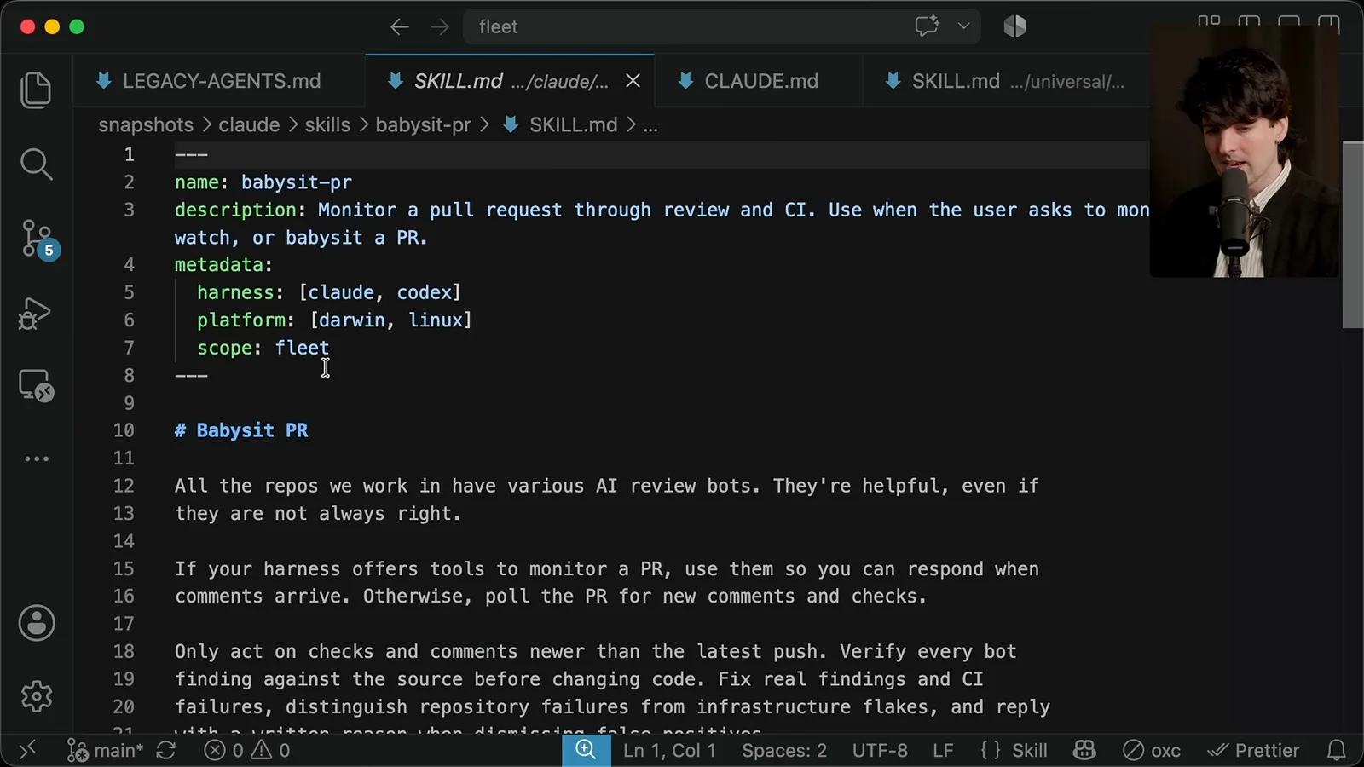Open the Copilot status icon in status bar

1084,750
